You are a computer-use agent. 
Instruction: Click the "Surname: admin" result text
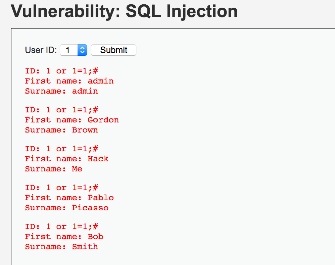coord(61,91)
